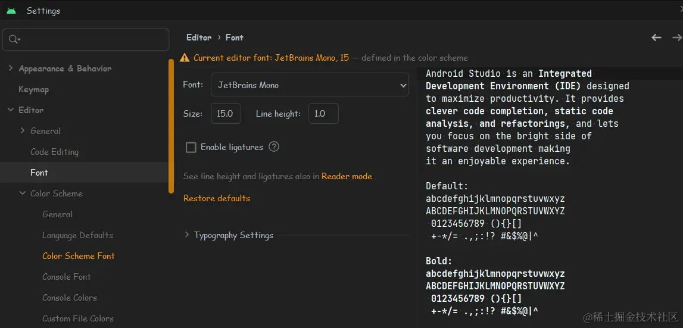Image resolution: width=683 pixels, height=328 pixels.
Task: Collapse the Editor tree node
Action: pos(11,110)
